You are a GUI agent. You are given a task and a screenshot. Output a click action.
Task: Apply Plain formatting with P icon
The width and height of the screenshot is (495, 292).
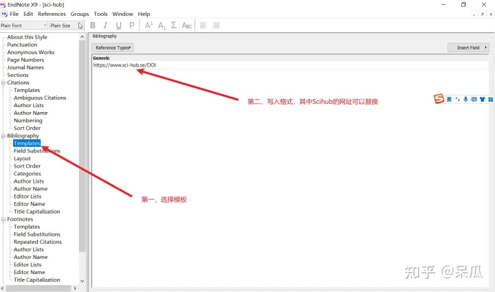(x=131, y=25)
